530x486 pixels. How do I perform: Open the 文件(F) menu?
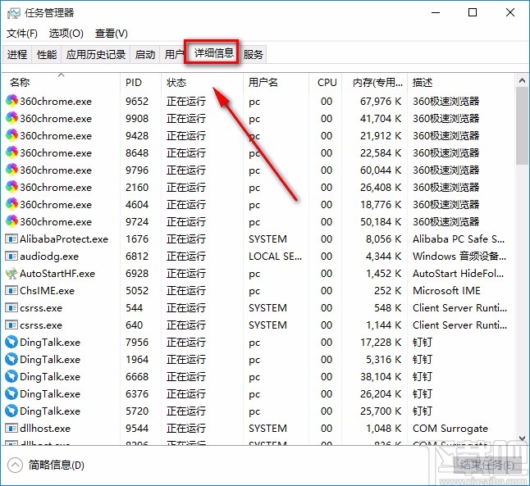22,34
